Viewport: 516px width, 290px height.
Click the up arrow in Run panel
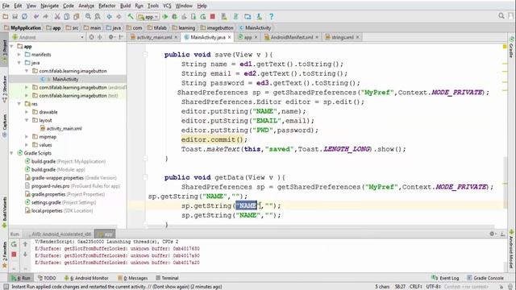point(25,244)
